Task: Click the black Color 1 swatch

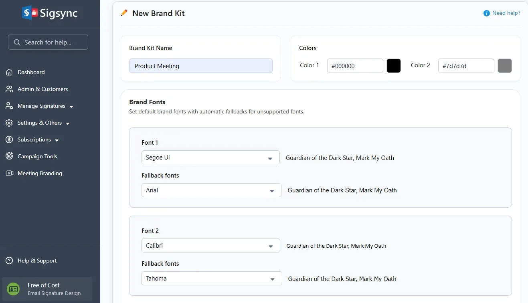Action: (394, 66)
